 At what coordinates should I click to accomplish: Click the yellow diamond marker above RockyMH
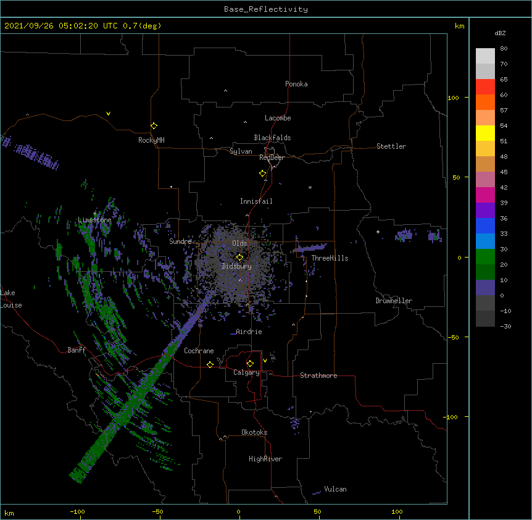(154, 126)
